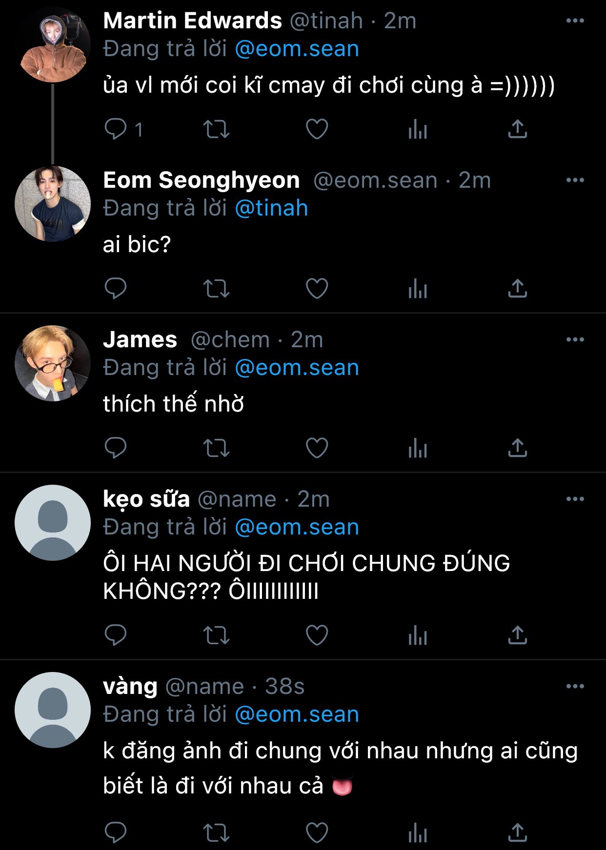Share kẹo sữa's tweet
The height and width of the screenshot is (850, 606).
517,635
